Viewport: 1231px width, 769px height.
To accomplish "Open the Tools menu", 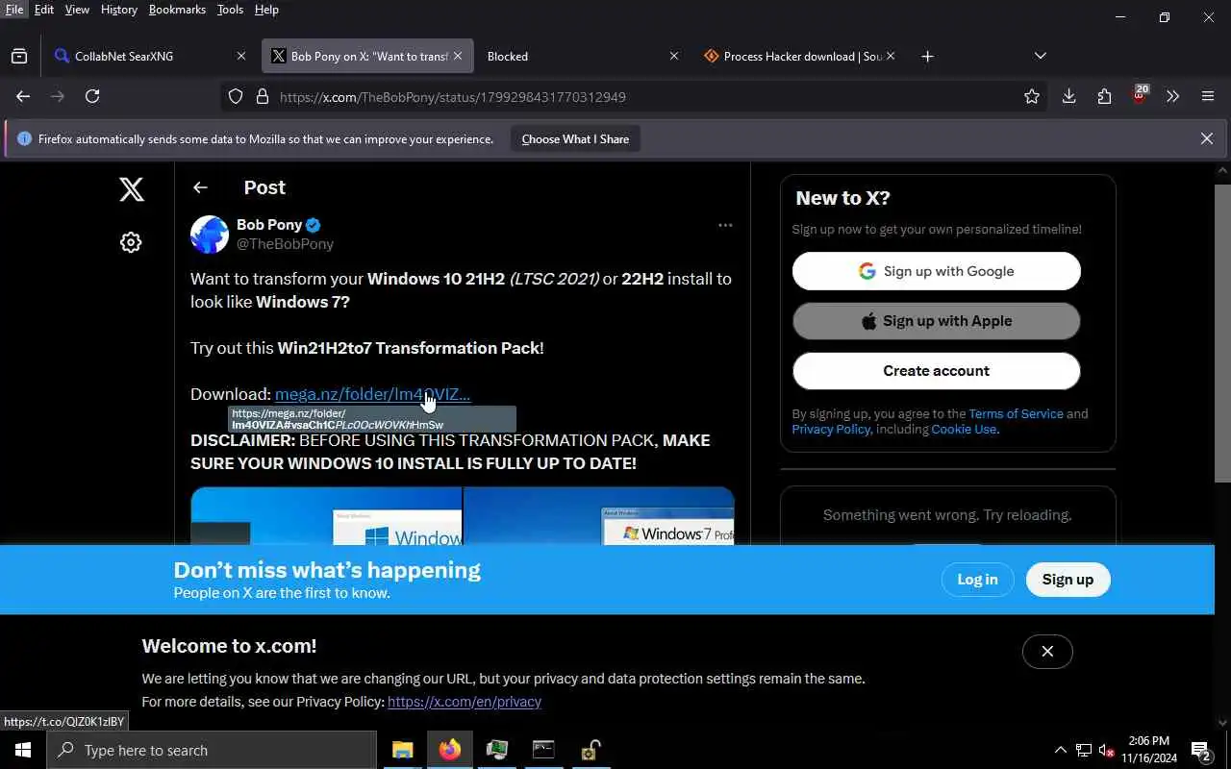I will click(x=230, y=10).
